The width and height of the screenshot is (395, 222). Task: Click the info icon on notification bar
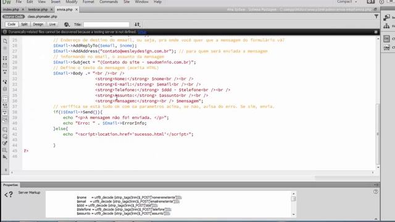[5, 32]
